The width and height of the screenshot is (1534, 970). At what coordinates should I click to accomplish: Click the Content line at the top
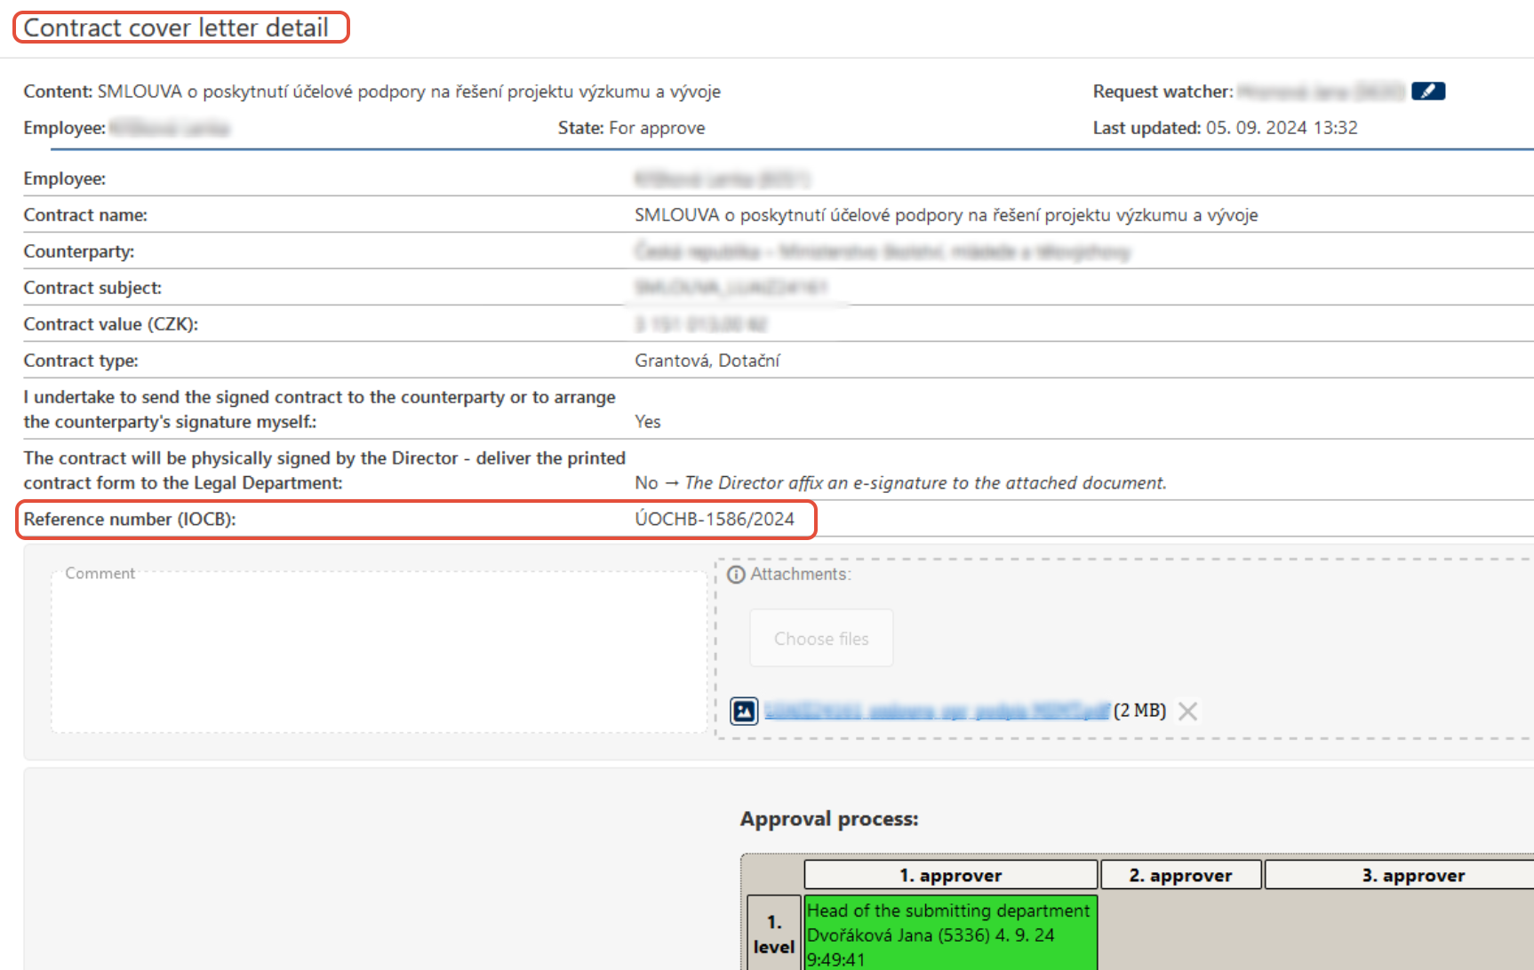tap(372, 91)
